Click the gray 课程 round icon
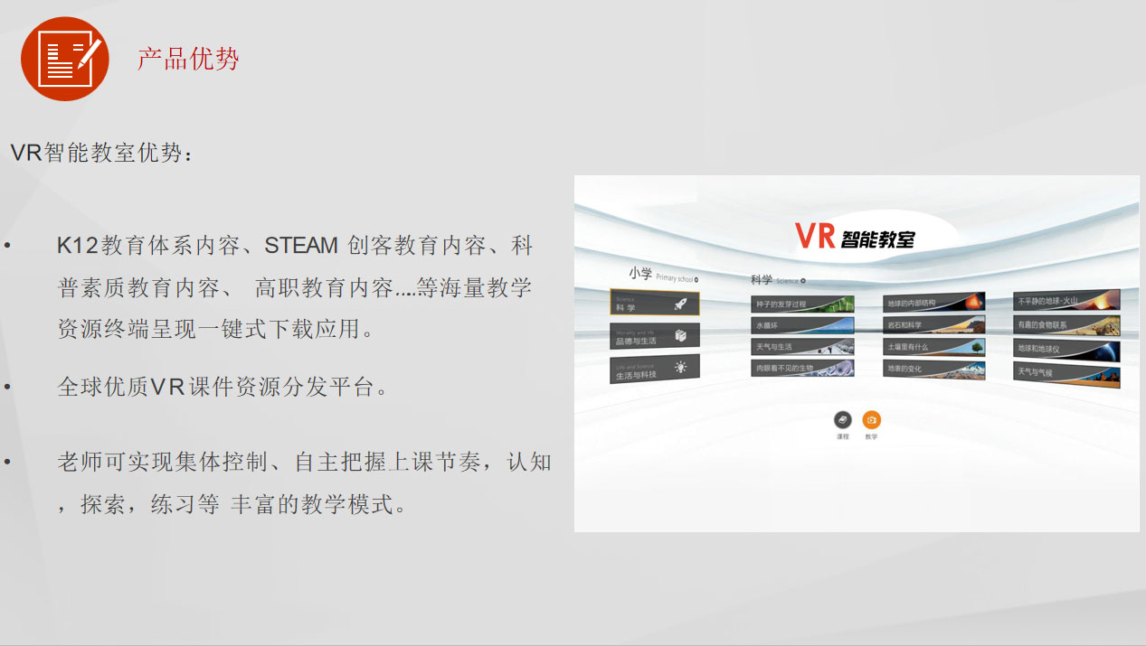Image resolution: width=1146 pixels, height=646 pixels. pyautogui.click(x=842, y=420)
